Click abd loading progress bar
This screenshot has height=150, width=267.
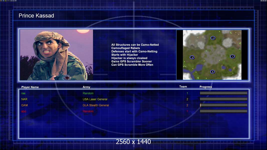223,111
